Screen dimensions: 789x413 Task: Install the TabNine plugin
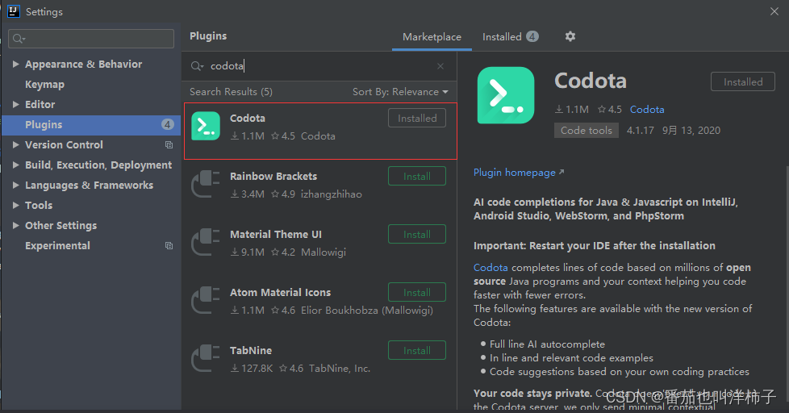(416, 351)
